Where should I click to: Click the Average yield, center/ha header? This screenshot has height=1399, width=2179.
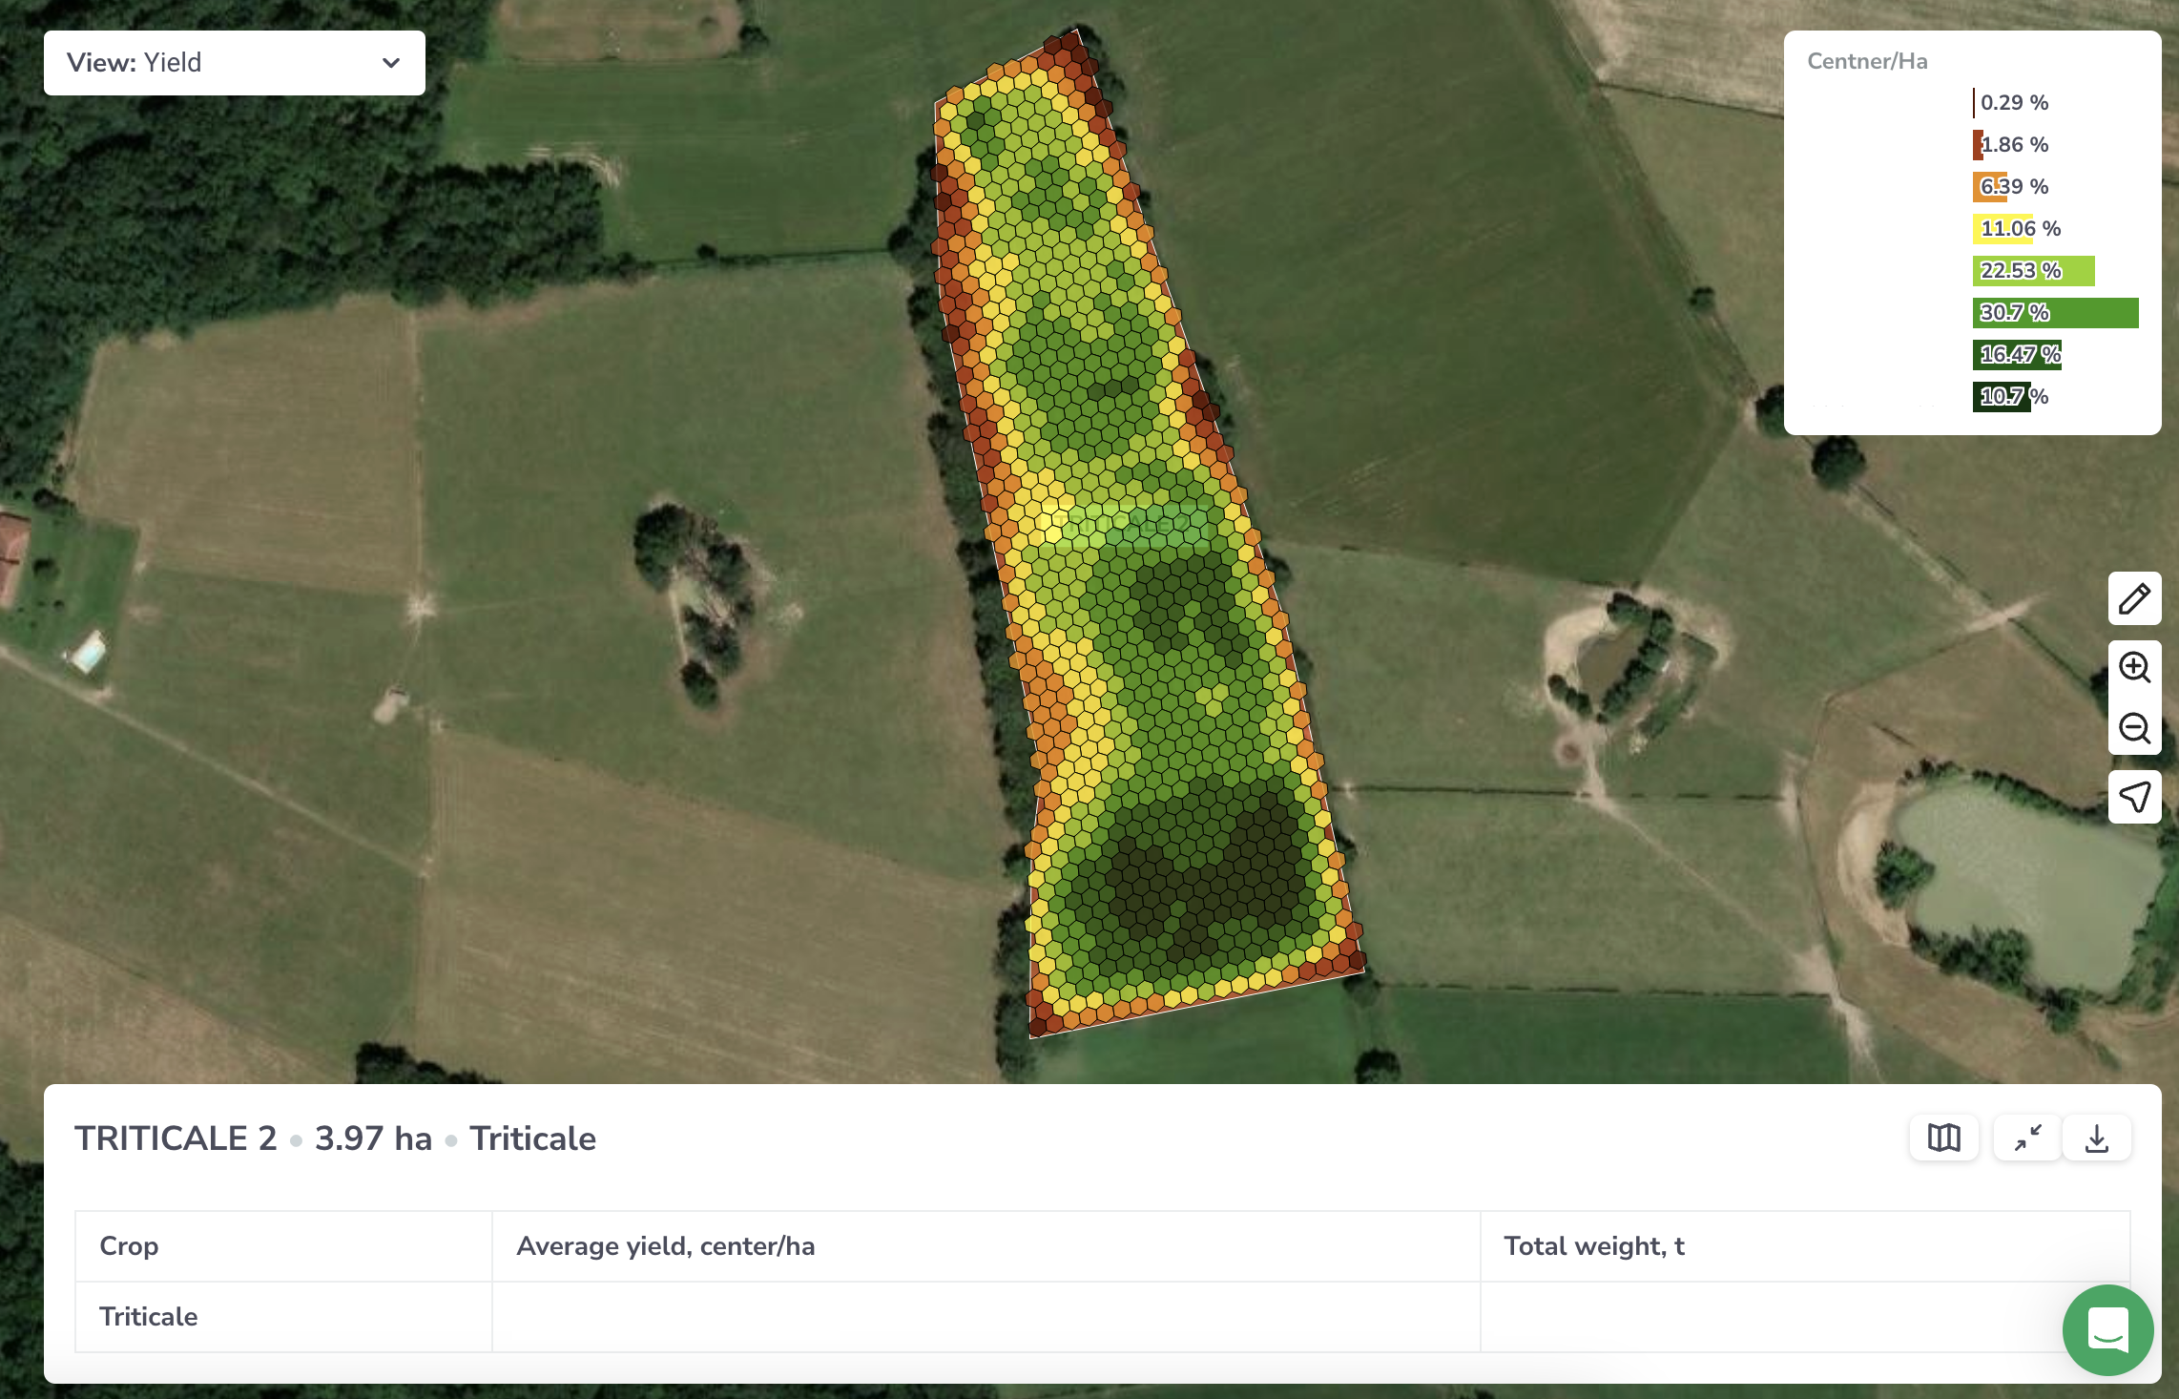coord(665,1245)
